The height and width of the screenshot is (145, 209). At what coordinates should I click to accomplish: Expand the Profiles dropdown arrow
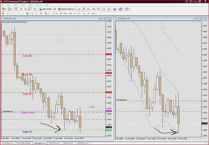tap(12, 9)
